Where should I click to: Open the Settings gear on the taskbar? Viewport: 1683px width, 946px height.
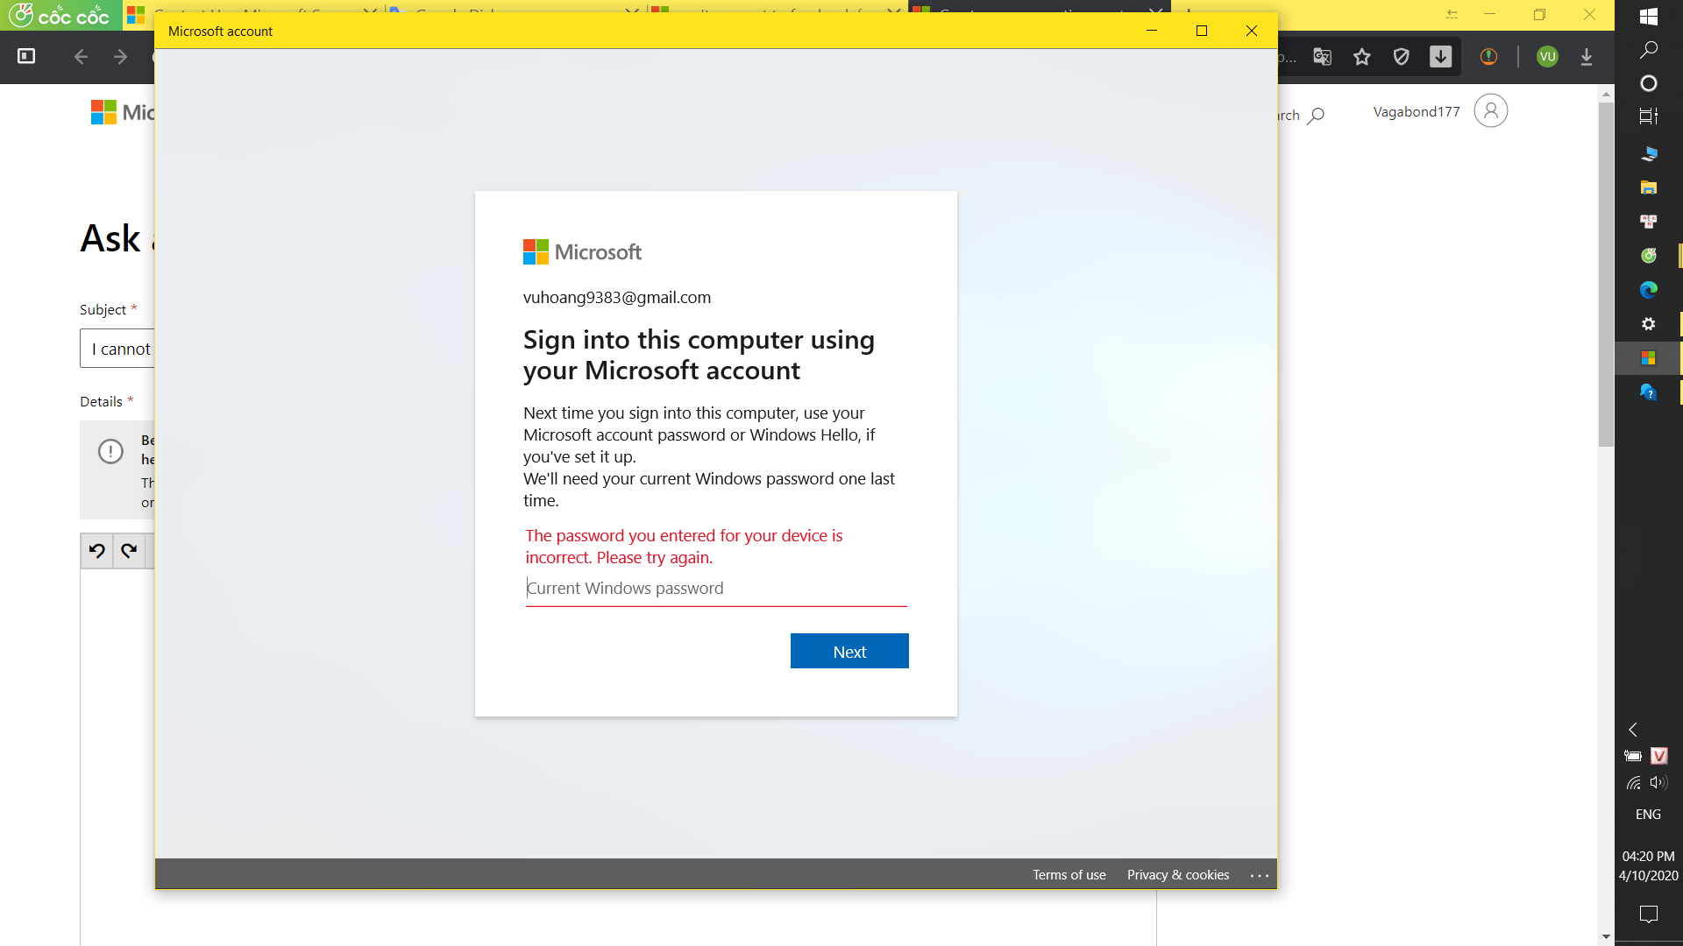(x=1648, y=323)
